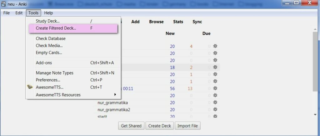320x136 pixels.
Task: Open gear options for stadt deck
Action: (215, 116)
